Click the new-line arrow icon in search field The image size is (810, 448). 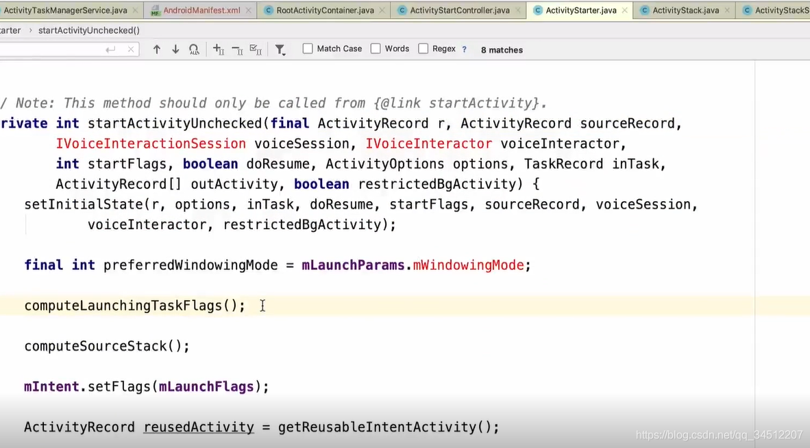pyautogui.click(x=110, y=49)
